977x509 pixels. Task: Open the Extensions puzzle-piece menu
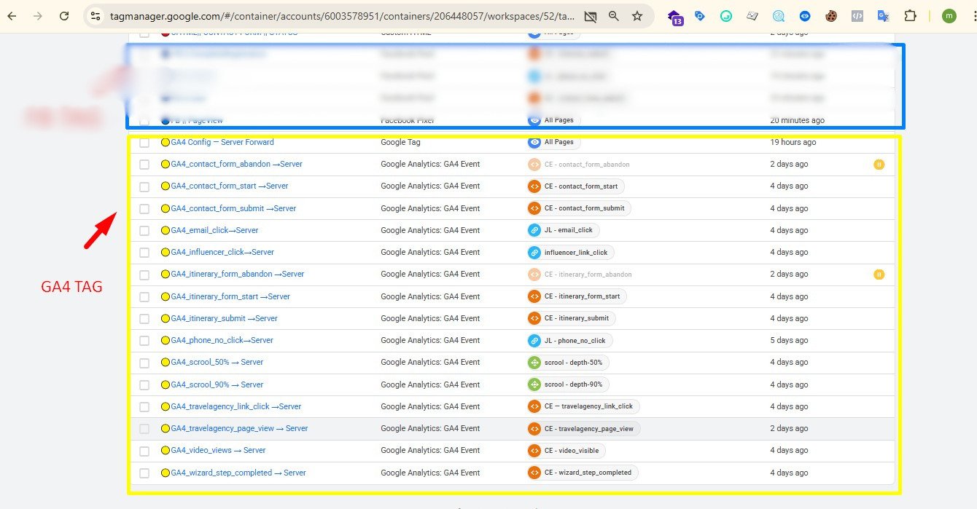910,16
